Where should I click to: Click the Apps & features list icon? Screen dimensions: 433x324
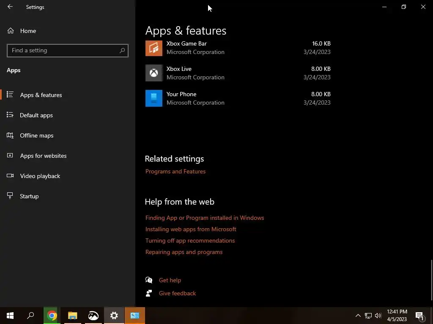pyautogui.click(x=10, y=94)
